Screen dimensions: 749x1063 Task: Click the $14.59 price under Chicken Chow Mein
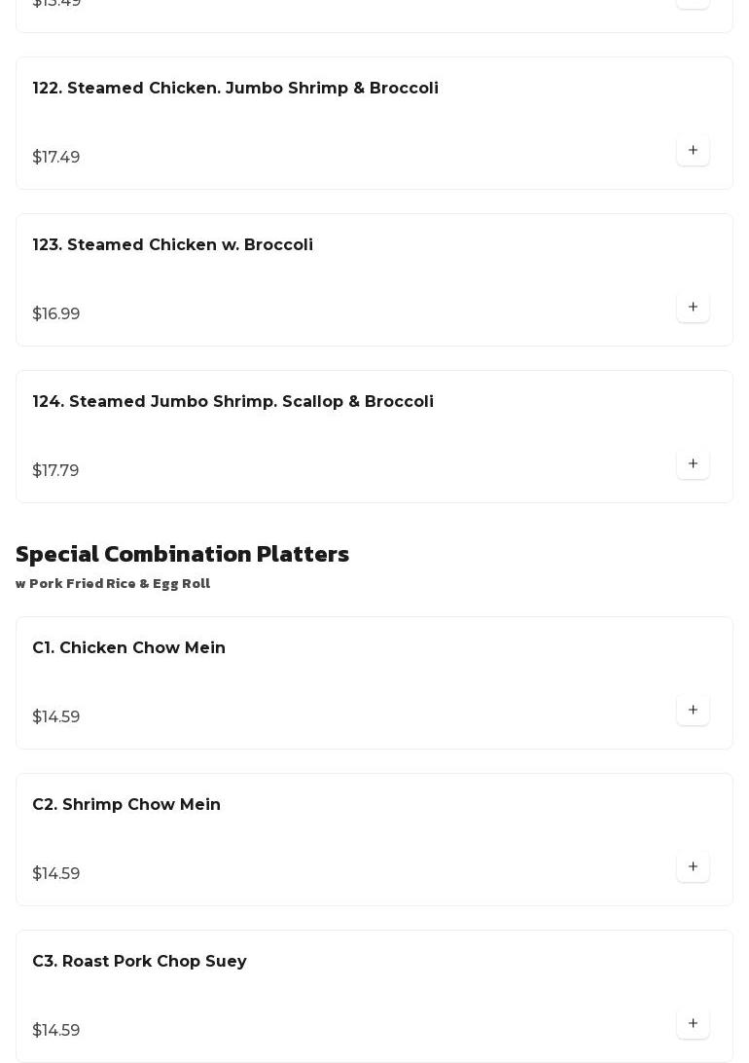pos(56,717)
